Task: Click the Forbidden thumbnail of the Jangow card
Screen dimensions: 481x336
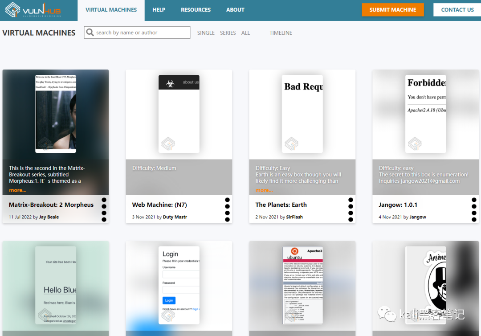Action: (425, 114)
